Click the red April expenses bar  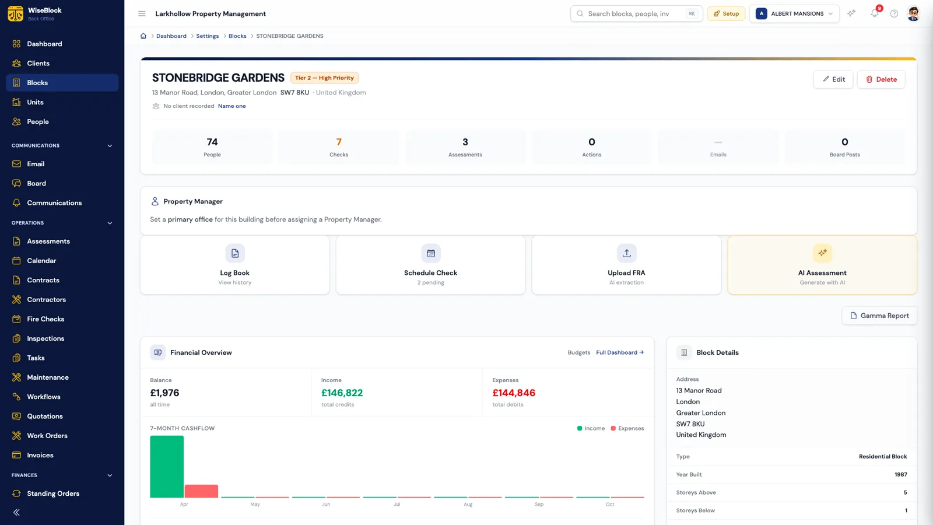[201, 491]
